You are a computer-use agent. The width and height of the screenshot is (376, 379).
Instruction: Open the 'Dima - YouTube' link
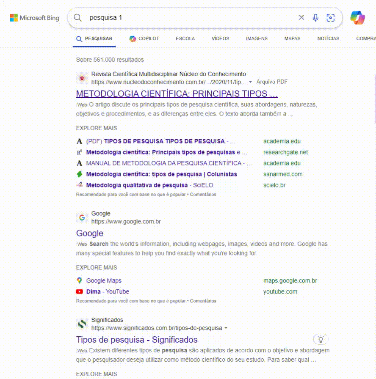108,291
